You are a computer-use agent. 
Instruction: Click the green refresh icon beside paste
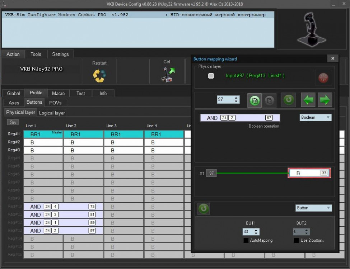click(288, 99)
